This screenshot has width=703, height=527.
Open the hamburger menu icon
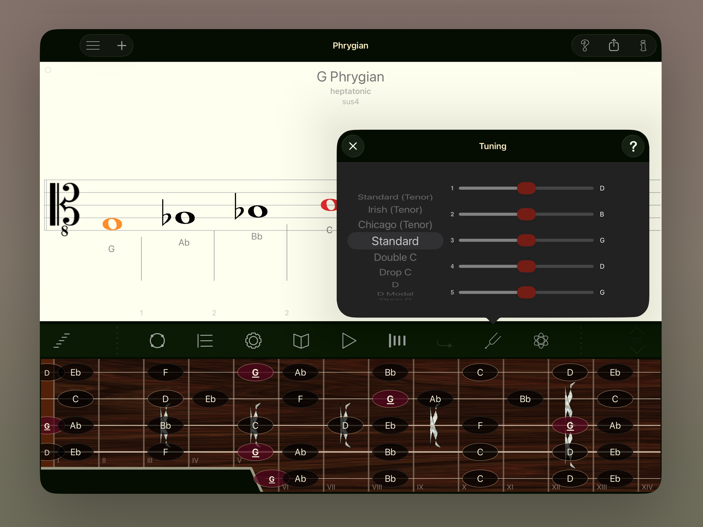(93, 45)
